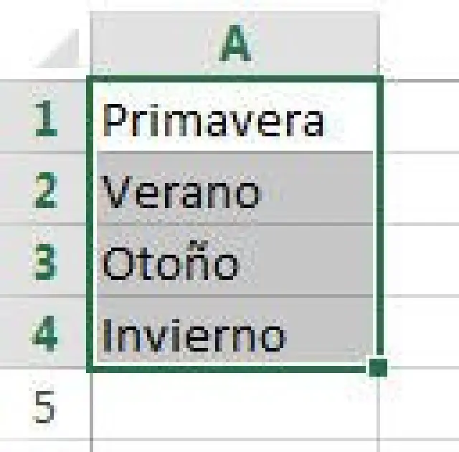Click the empty cell right of A5
Image resolution: width=459 pixels, height=452 pixels.
pyautogui.click(x=421, y=405)
